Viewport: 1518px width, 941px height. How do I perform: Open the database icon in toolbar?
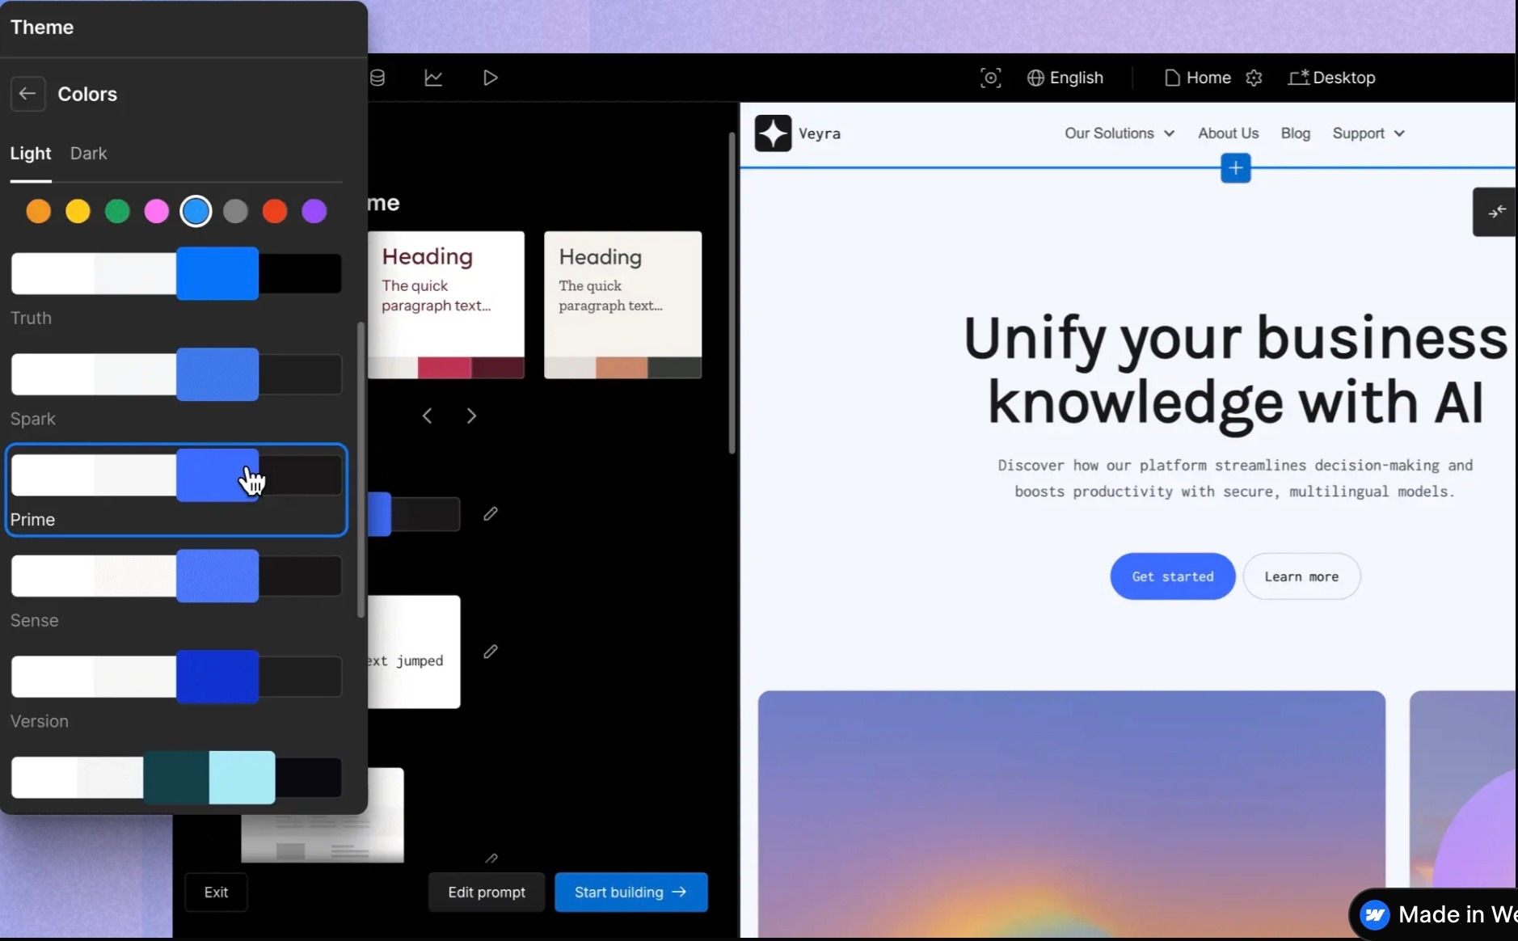pyautogui.click(x=377, y=78)
